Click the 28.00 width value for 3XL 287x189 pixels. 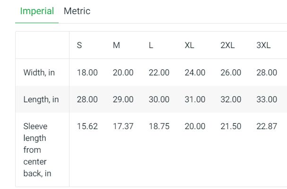pyautogui.click(x=267, y=73)
